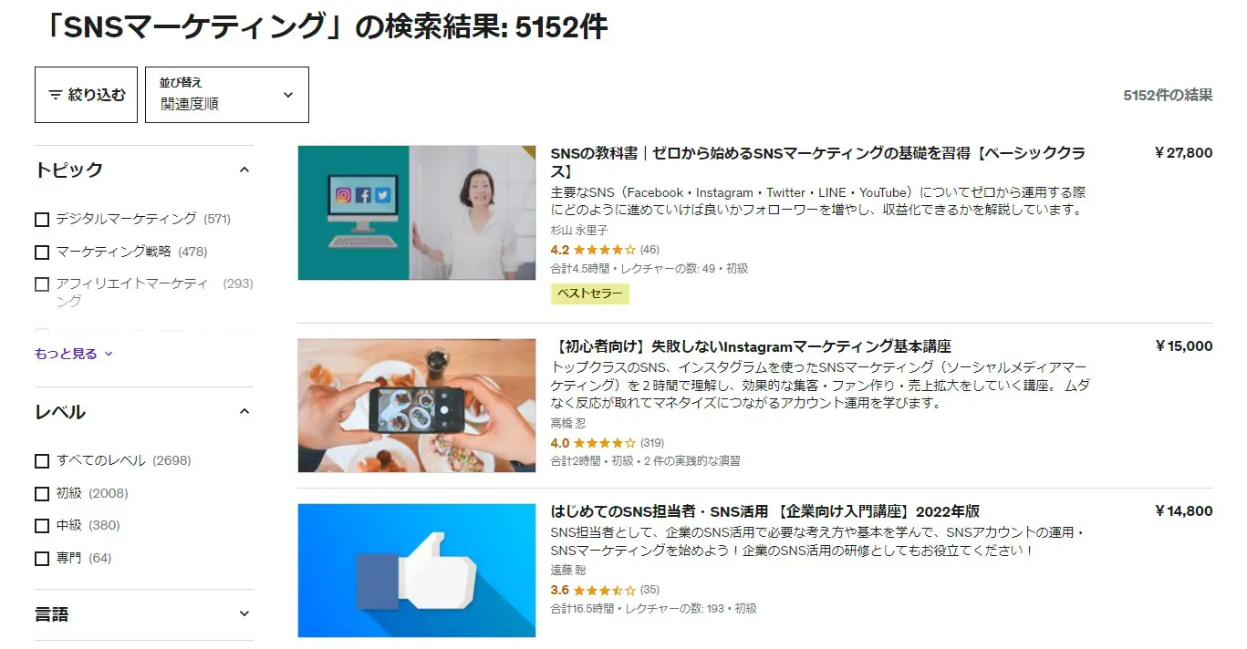Check the アフィリエイトマーケティング checkbox

tap(42, 284)
